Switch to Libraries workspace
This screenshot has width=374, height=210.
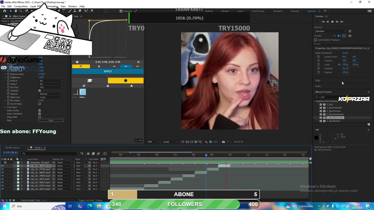pos(295,11)
